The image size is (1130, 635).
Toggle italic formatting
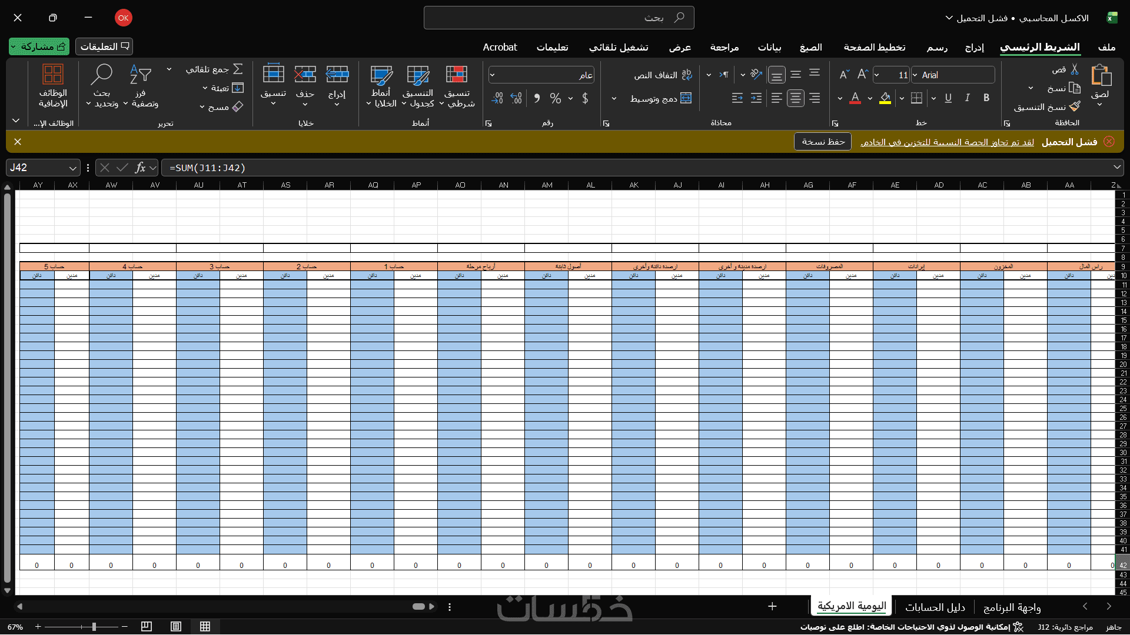click(x=967, y=98)
